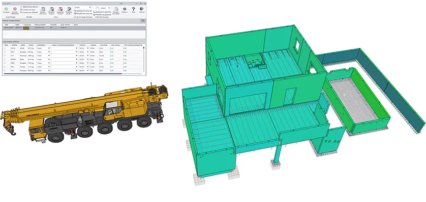Click the RAYON column header
Screen dimensions: 426x202
coord(93,45)
